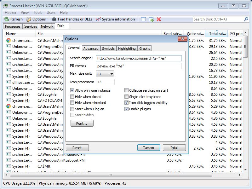The image size is (252, 189).
Task: Click the red X toolbar icon
Action: (159, 19)
